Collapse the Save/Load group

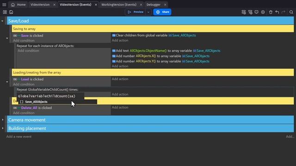(2, 21)
